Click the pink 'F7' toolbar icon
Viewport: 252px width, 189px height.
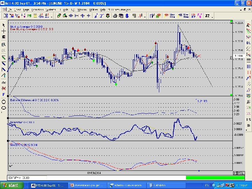click(199, 16)
